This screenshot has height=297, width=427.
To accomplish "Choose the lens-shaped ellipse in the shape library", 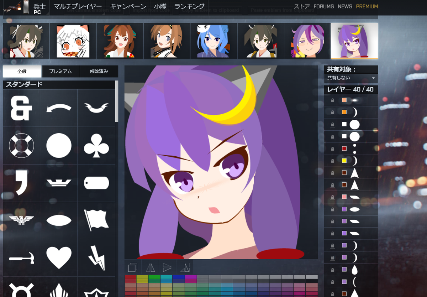I will point(59,220).
